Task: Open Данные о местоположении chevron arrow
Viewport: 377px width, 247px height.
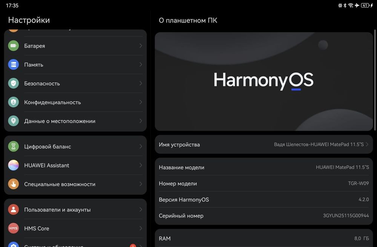Action: [141, 121]
